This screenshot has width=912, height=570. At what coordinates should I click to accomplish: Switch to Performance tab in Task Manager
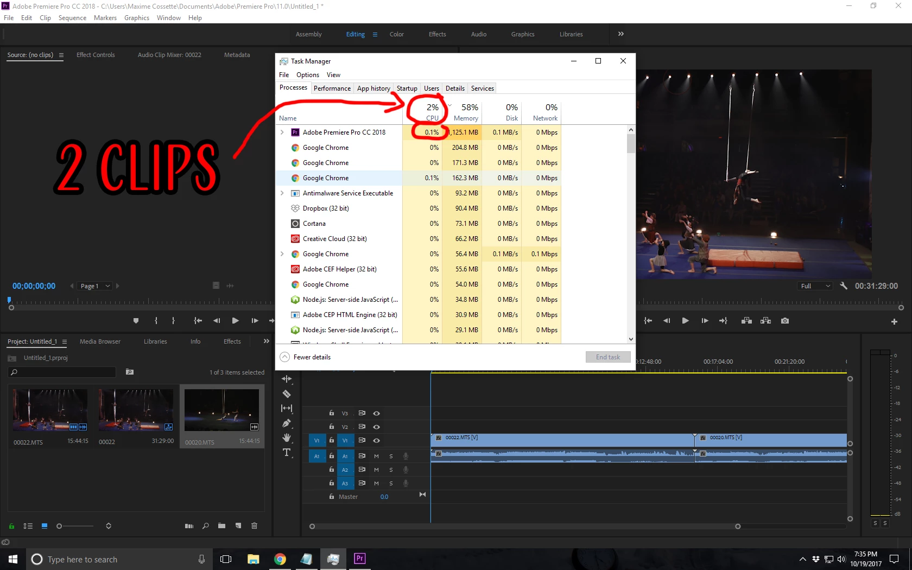332,88
